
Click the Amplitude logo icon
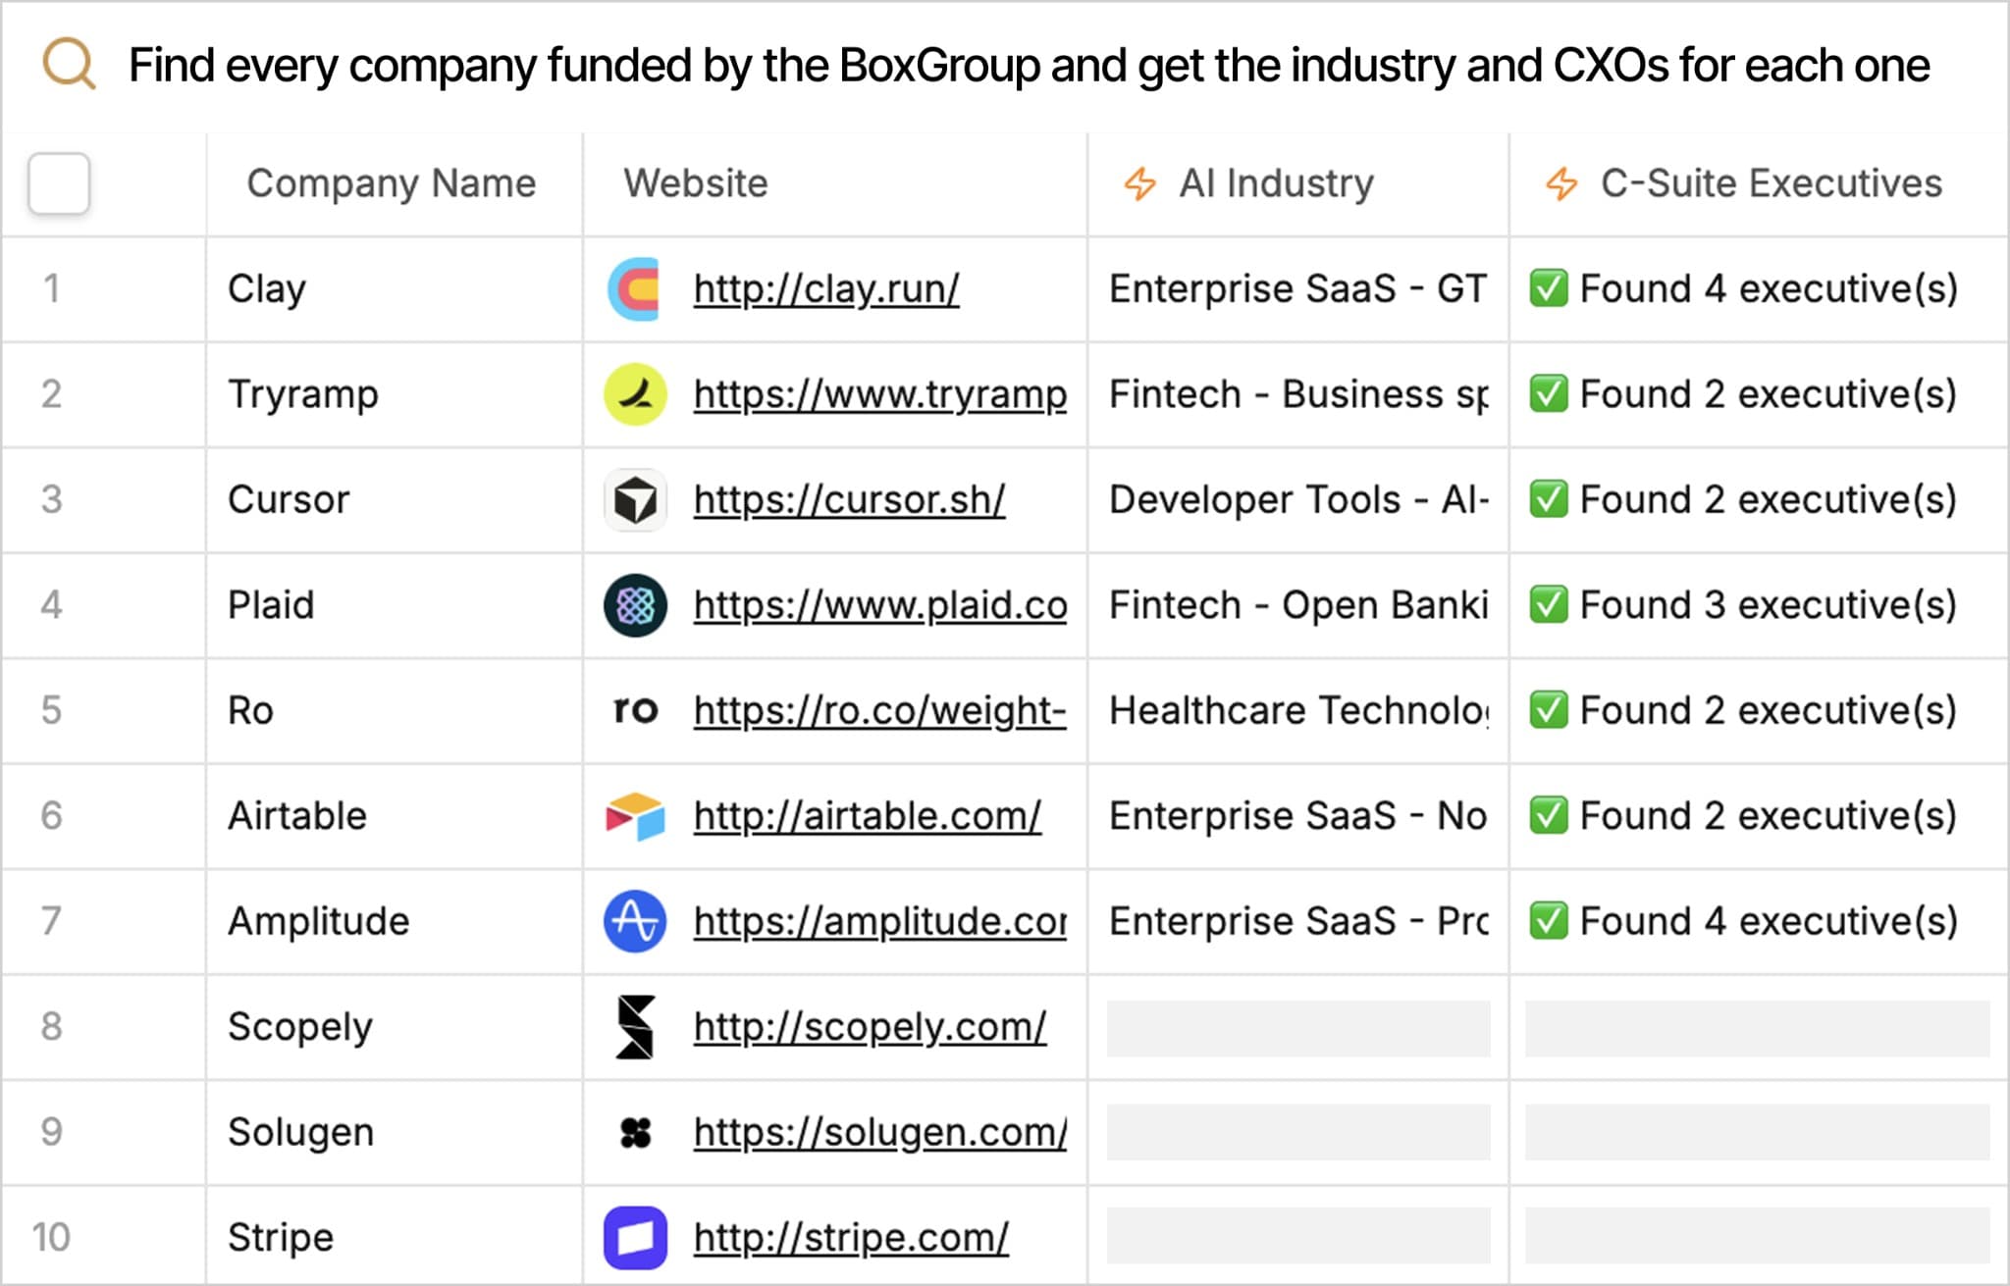[634, 920]
